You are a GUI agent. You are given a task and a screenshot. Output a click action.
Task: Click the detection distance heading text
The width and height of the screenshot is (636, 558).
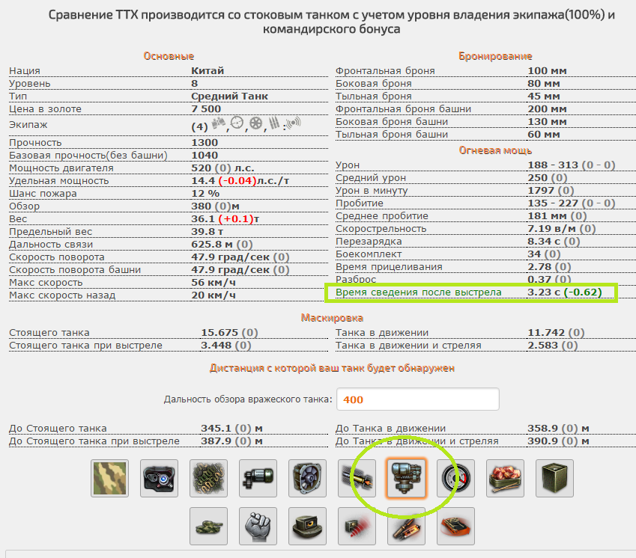332,368
